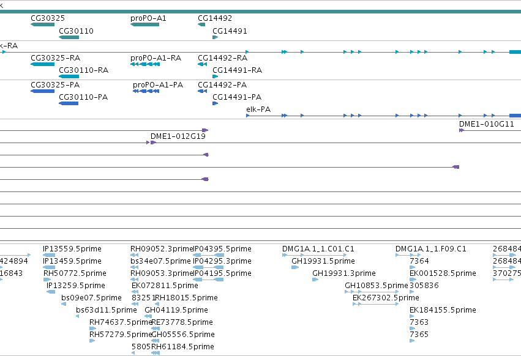521x356 pixels.
Task: Open the bs63d11.5prime EST label
Action: [107, 311]
